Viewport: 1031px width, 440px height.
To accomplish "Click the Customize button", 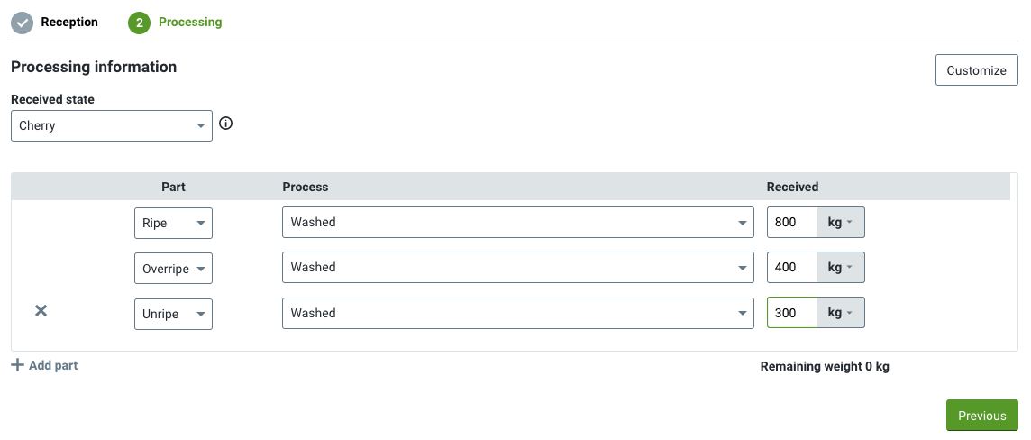I will (976, 70).
